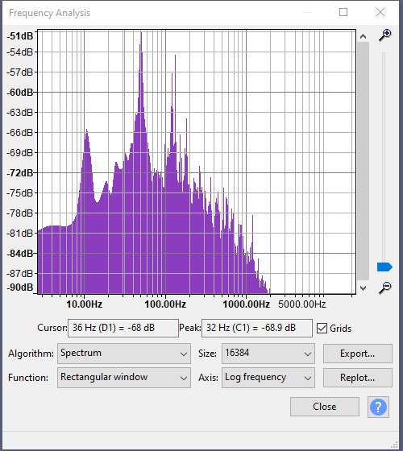Click the 10.00Hz axis label
The width and height of the screenshot is (403, 451).
click(x=85, y=304)
